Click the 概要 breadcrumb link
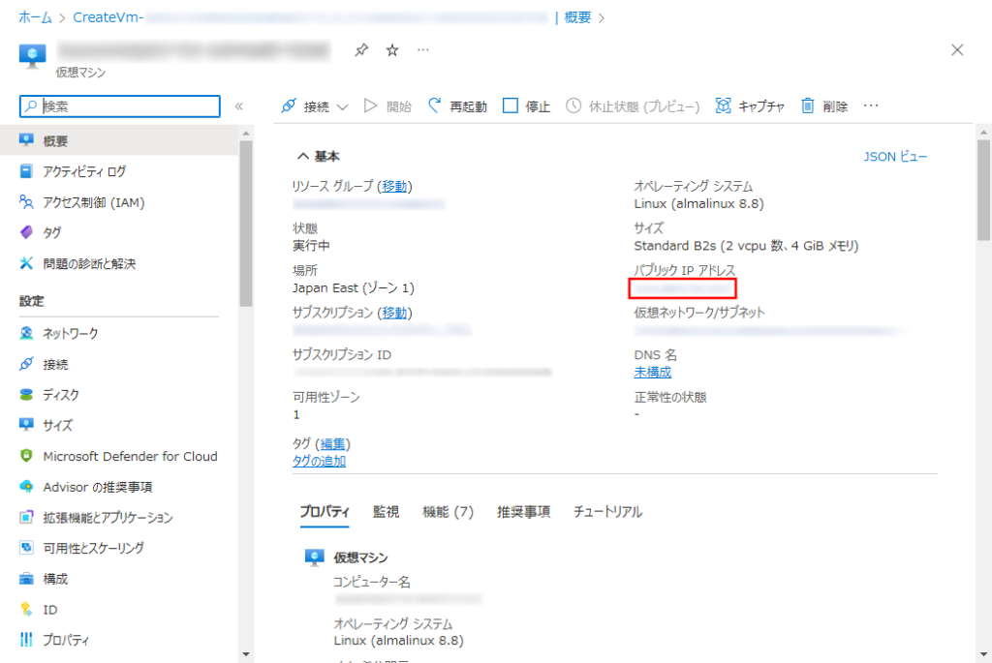The image size is (992, 663). (577, 17)
